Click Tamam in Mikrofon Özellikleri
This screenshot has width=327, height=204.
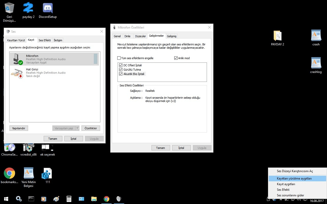tap(160, 148)
